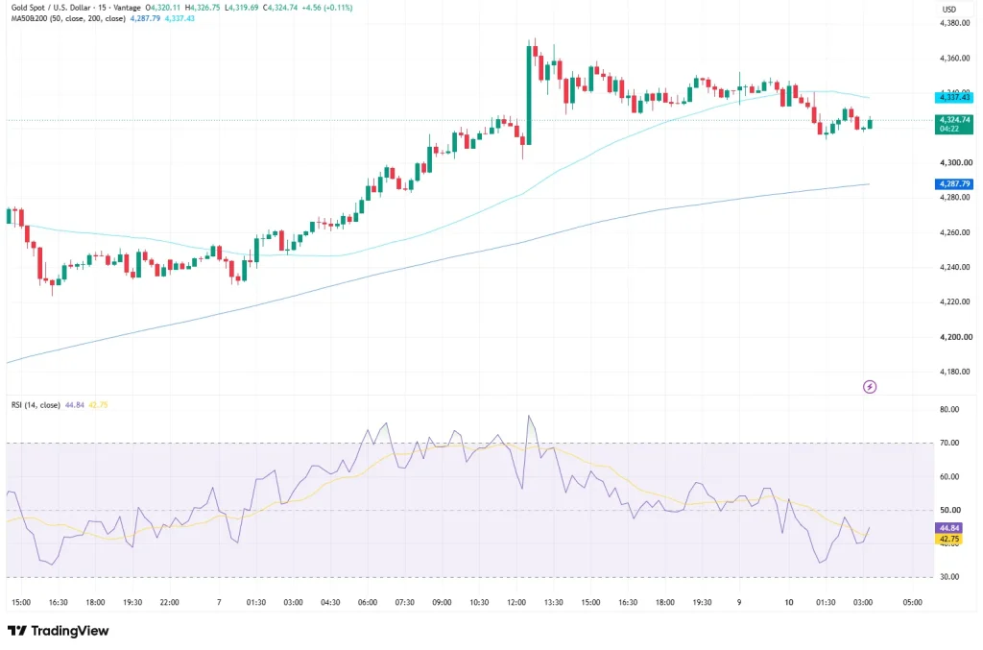Click the close value C4,324.74
The width and height of the screenshot is (983, 650).
pyautogui.click(x=280, y=8)
